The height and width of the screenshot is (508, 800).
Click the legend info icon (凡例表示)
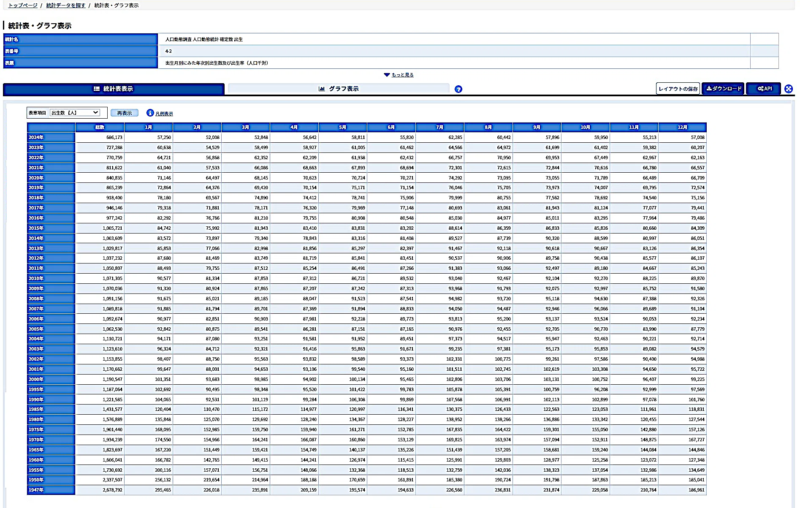click(150, 113)
